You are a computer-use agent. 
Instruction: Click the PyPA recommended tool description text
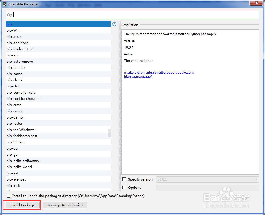[170, 34]
